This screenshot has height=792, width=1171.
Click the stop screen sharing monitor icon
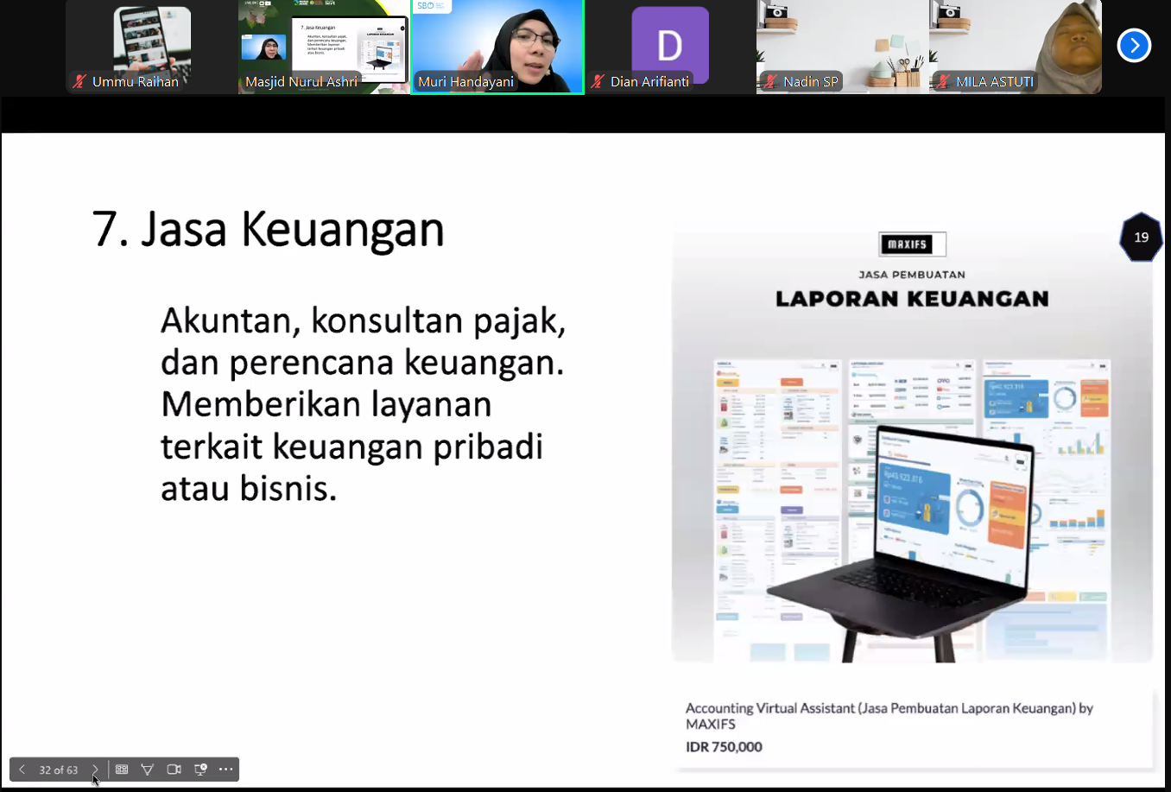tap(199, 769)
